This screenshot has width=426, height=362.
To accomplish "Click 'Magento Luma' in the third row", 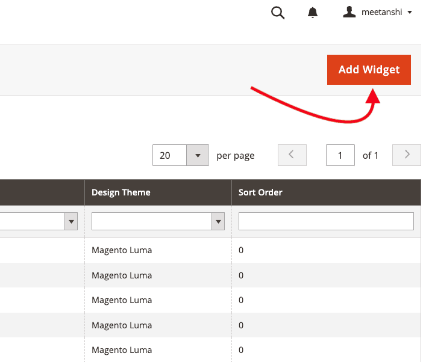I will tap(122, 300).
